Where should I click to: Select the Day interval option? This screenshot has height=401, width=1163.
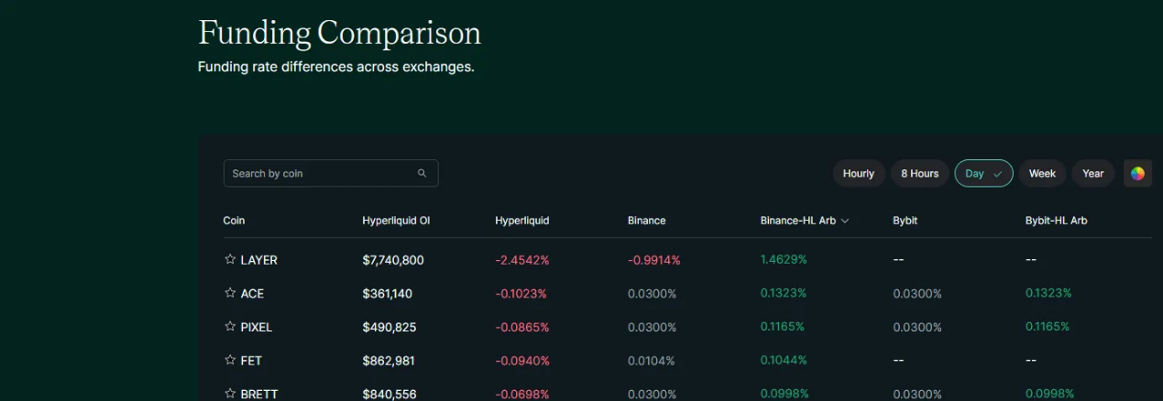tap(983, 173)
